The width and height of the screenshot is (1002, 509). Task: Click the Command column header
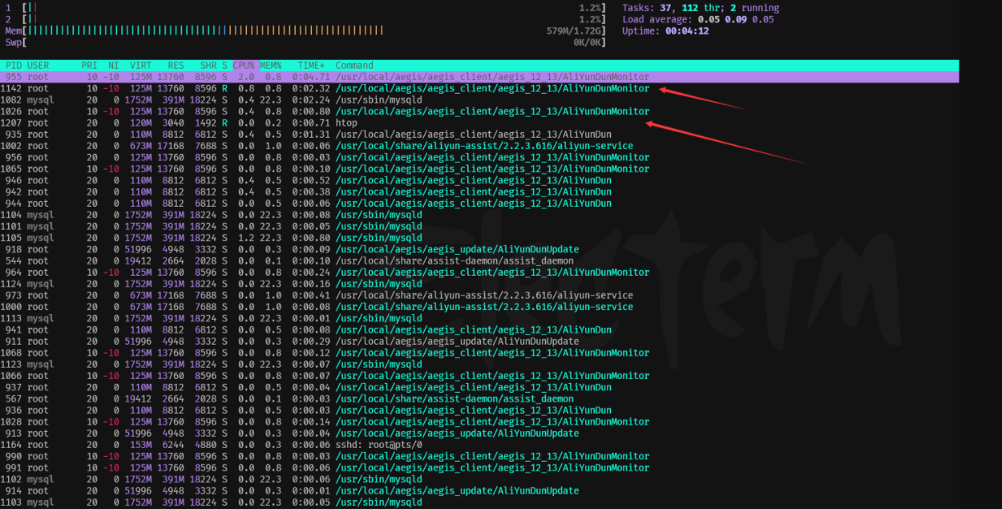(354, 66)
